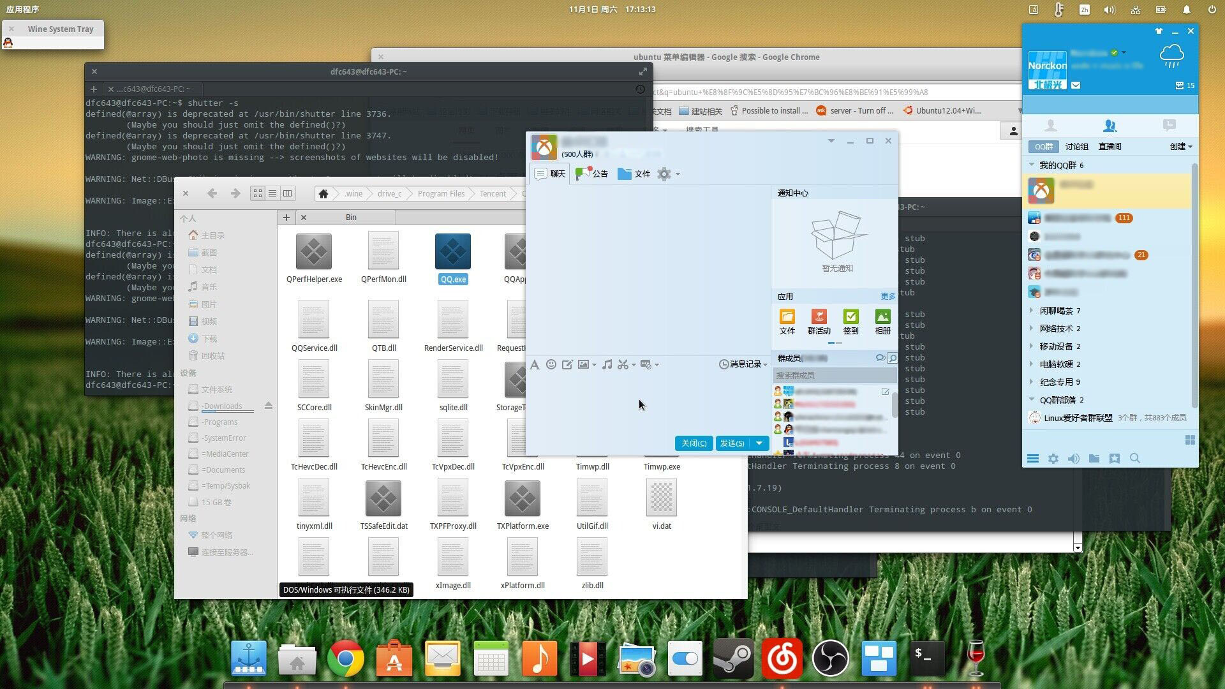Click the rainy weather icon in the QQ panel
This screenshot has width=1225, height=689.
(1172, 57)
